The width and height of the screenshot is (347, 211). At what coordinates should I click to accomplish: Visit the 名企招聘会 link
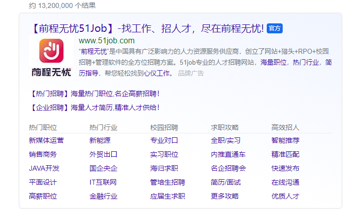click(228, 168)
